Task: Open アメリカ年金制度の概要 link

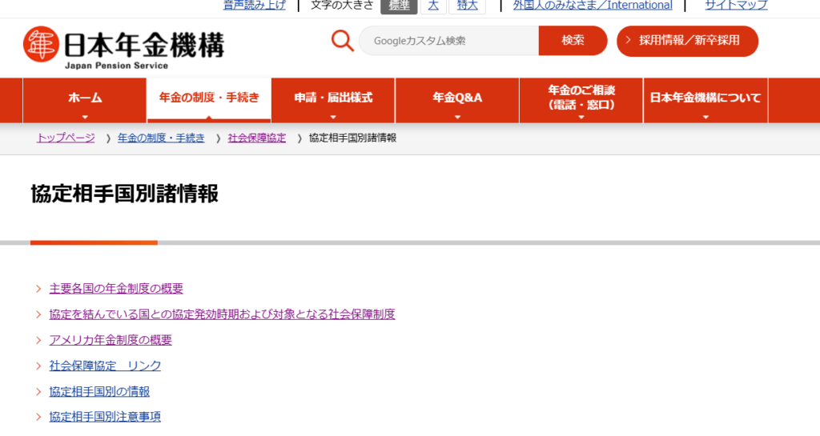Action: pyautogui.click(x=111, y=340)
